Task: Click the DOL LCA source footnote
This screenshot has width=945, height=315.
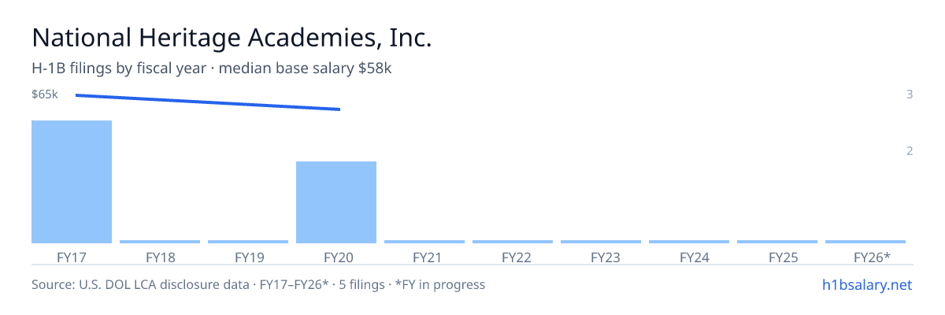Action: tap(258, 284)
